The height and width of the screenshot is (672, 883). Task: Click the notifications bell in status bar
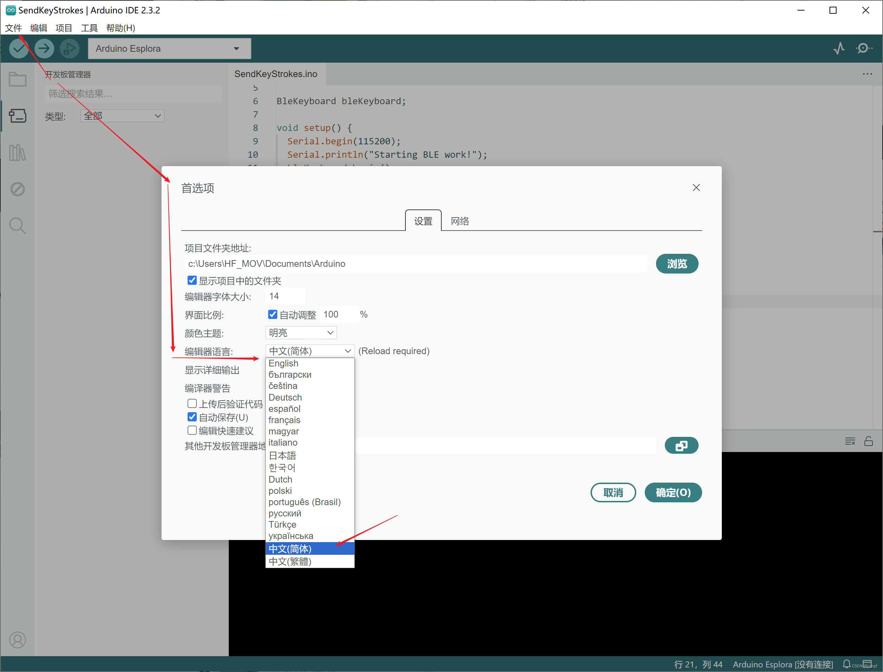click(847, 664)
